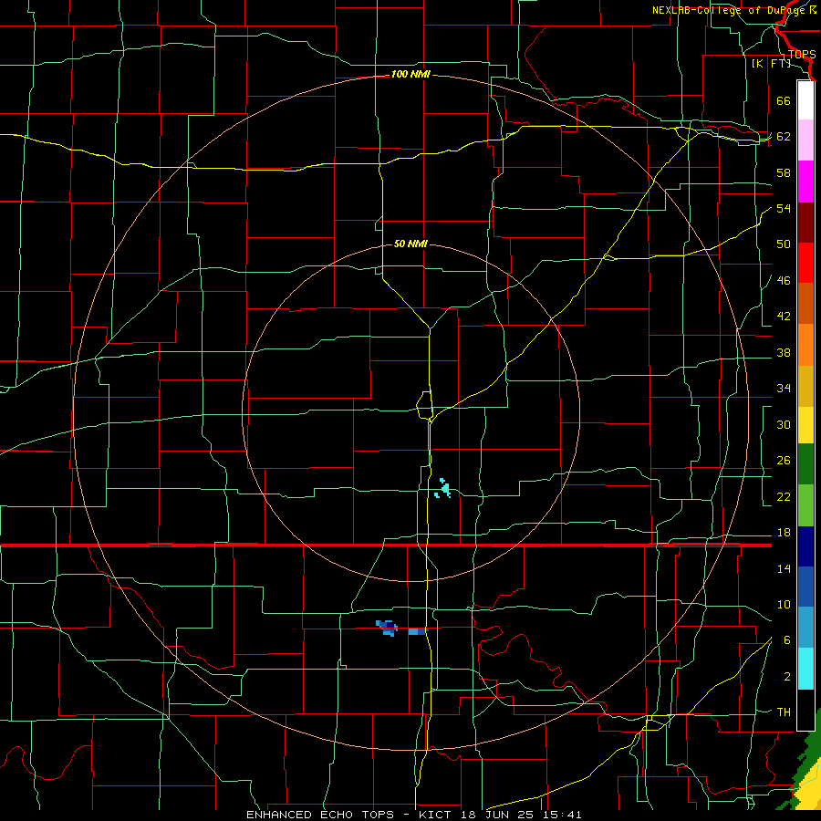Click the 10 legend value label

pos(784,604)
